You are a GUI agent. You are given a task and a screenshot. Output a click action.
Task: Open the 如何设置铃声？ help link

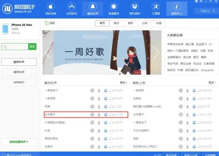click(x=19, y=142)
